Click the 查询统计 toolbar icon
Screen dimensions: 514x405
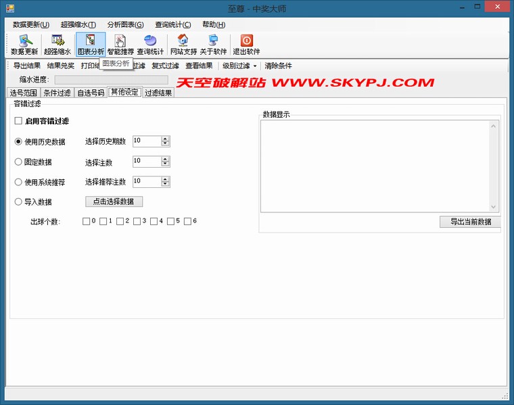(x=150, y=45)
